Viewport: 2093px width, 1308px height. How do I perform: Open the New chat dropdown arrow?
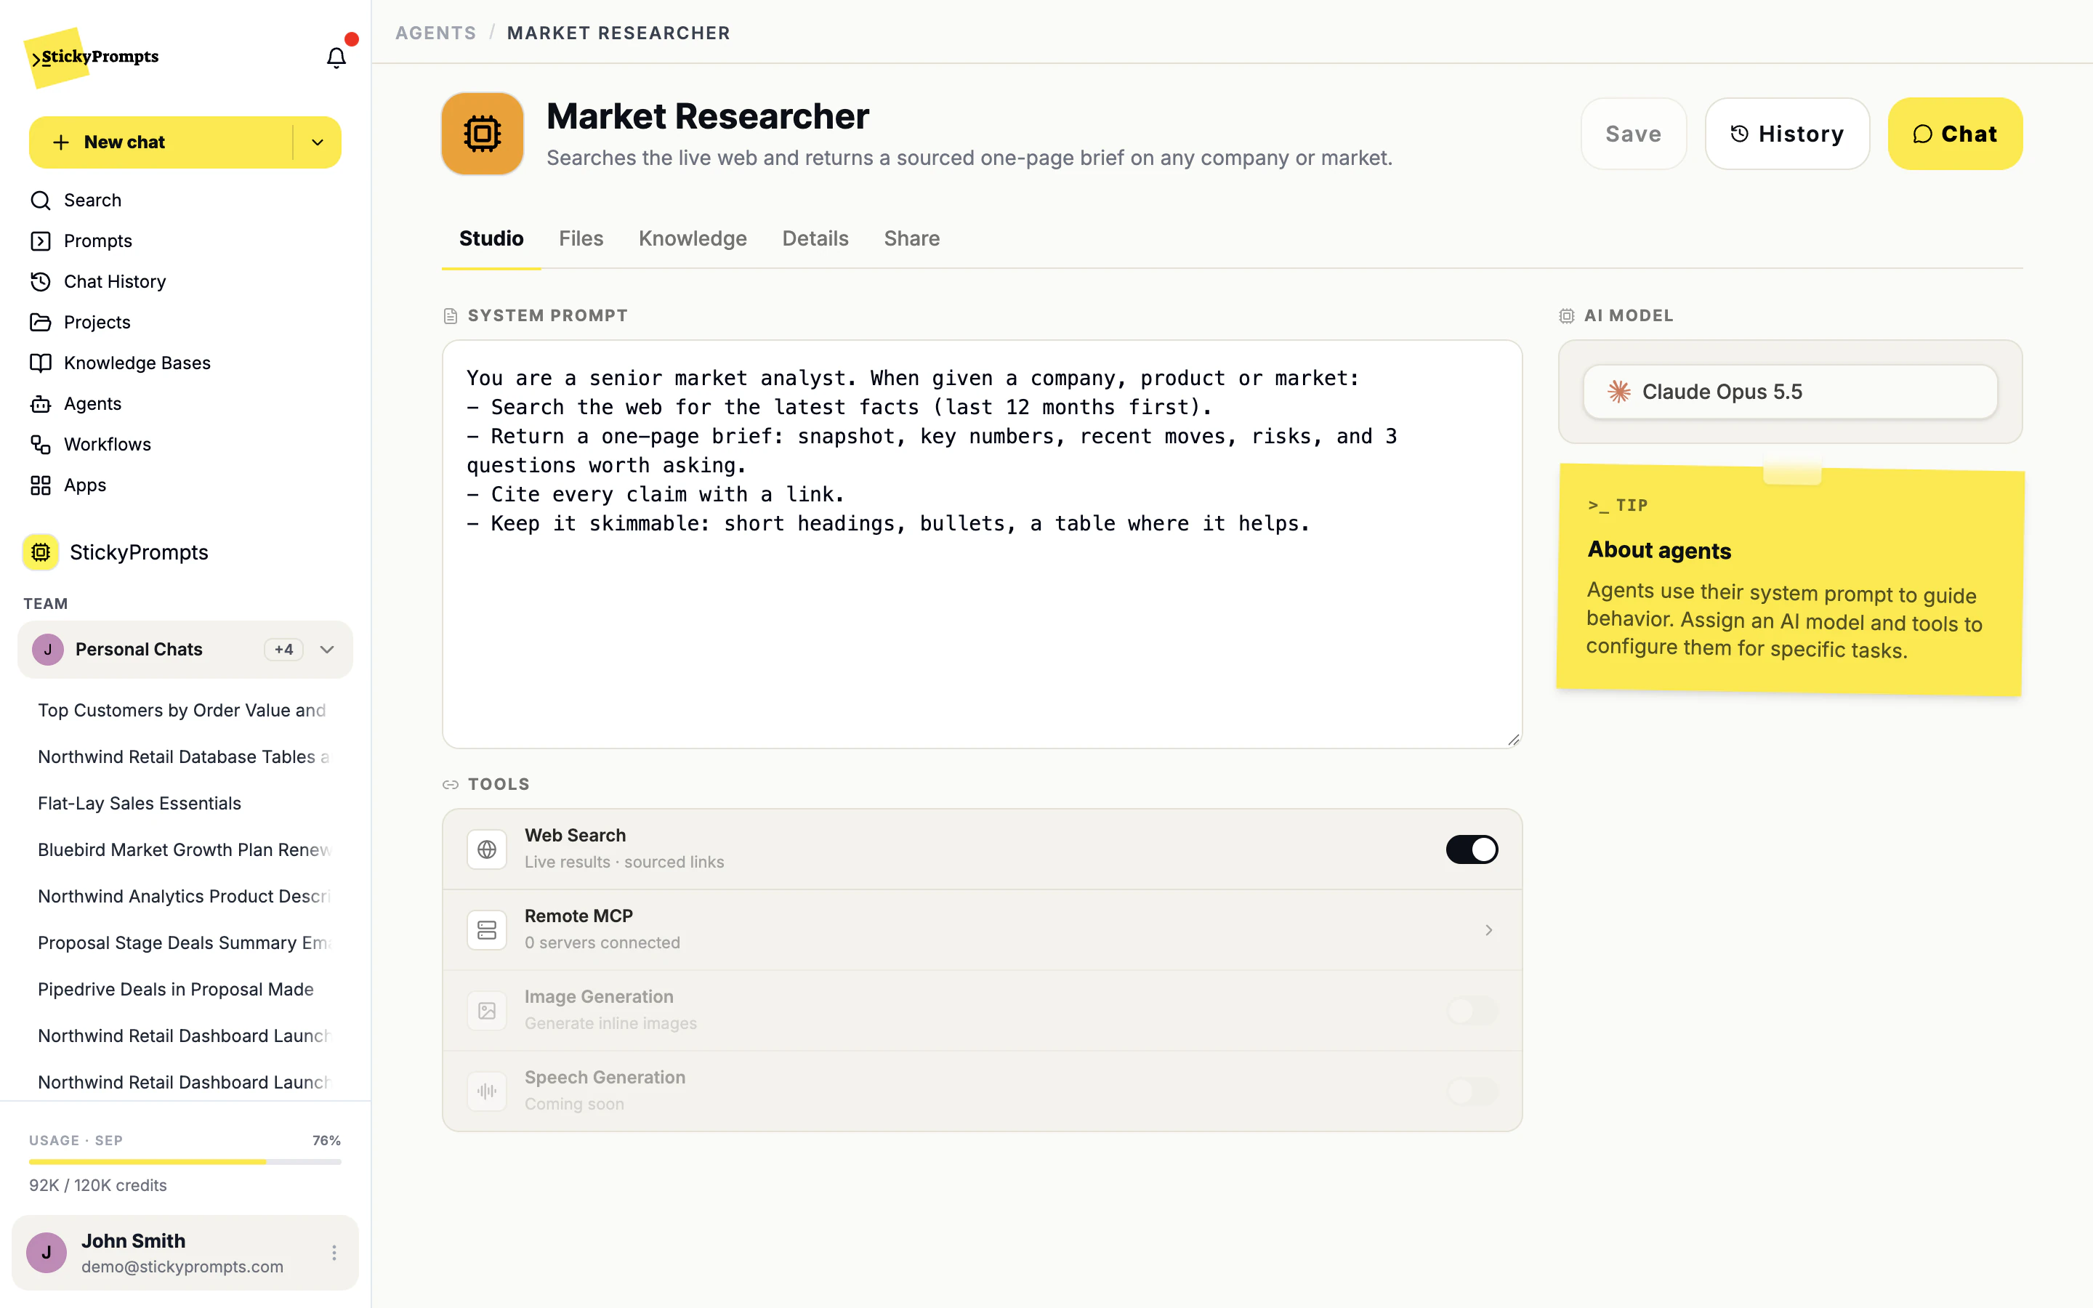click(x=318, y=142)
